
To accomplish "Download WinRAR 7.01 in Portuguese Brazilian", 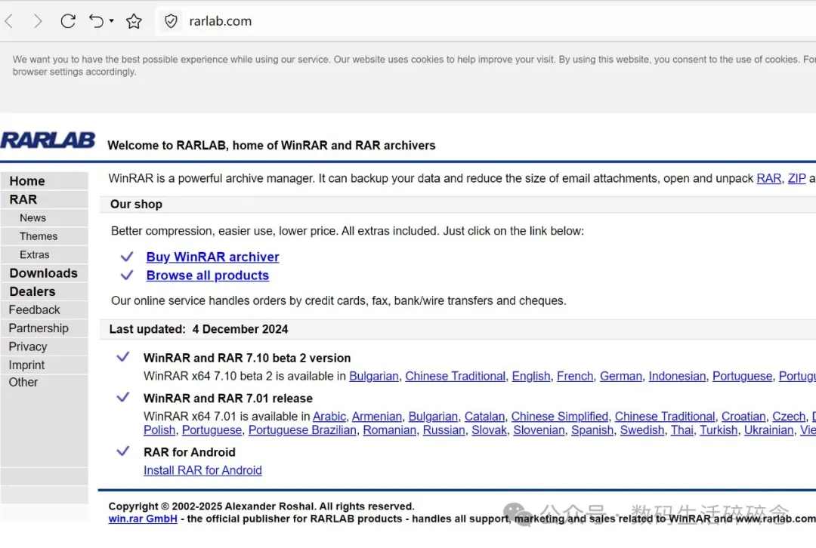I will tap(302, 430).
